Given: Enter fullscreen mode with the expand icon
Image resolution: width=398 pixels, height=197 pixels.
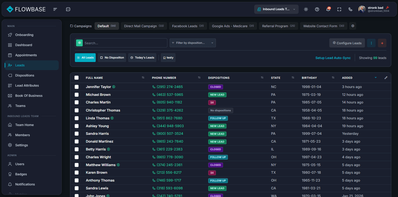Looking at the screenshot, I should (x=339, y=9).
